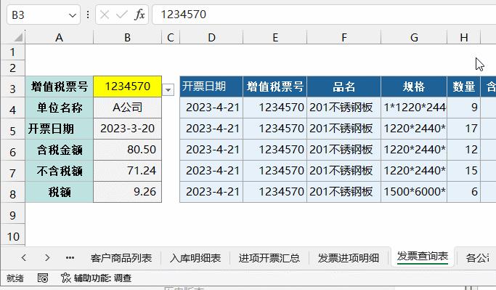Click the 增值税票号 label in column A
Viewport: 496px width, 290px height.
pyautogui.click(x=59, y=86)
